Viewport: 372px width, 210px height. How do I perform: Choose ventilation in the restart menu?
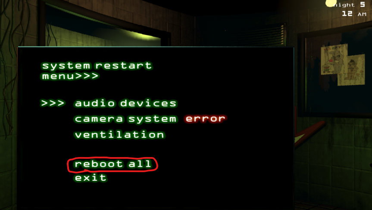pyautogui.click(x=119, y=135)
